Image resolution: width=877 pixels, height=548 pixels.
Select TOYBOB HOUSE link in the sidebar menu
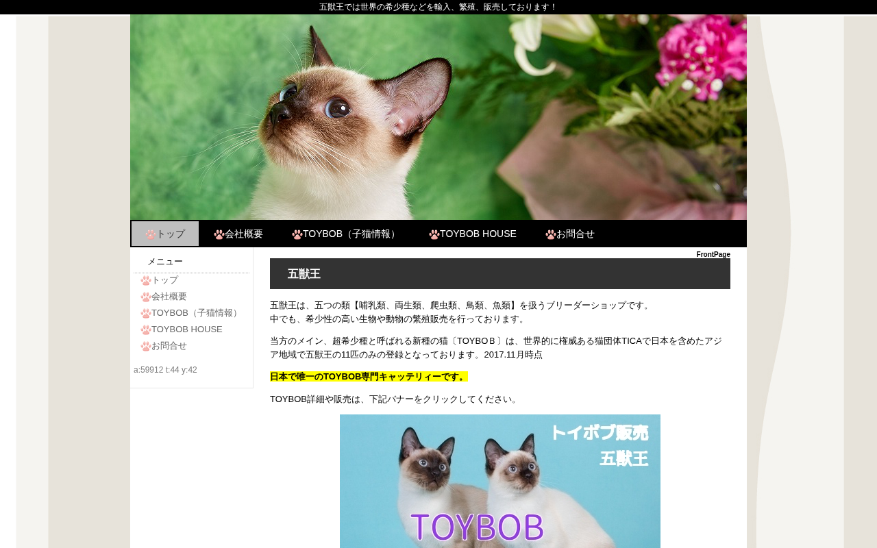pyautogui.click(x=187, y=329)
